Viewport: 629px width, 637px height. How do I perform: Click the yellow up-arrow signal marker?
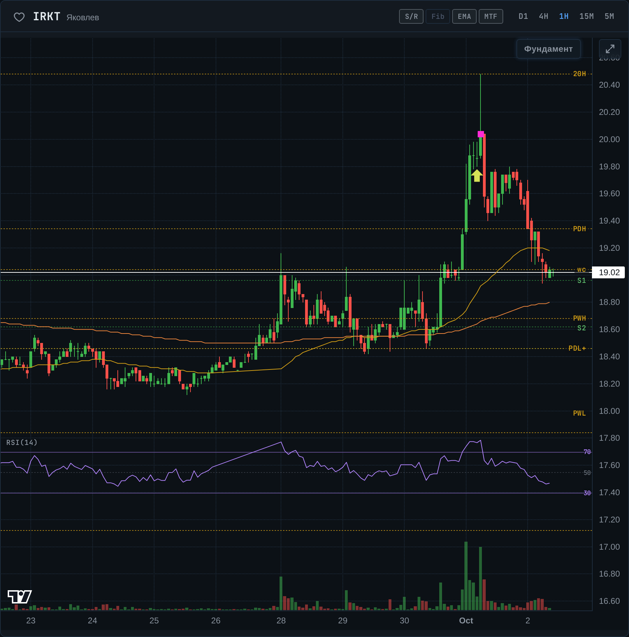(477, 176)
